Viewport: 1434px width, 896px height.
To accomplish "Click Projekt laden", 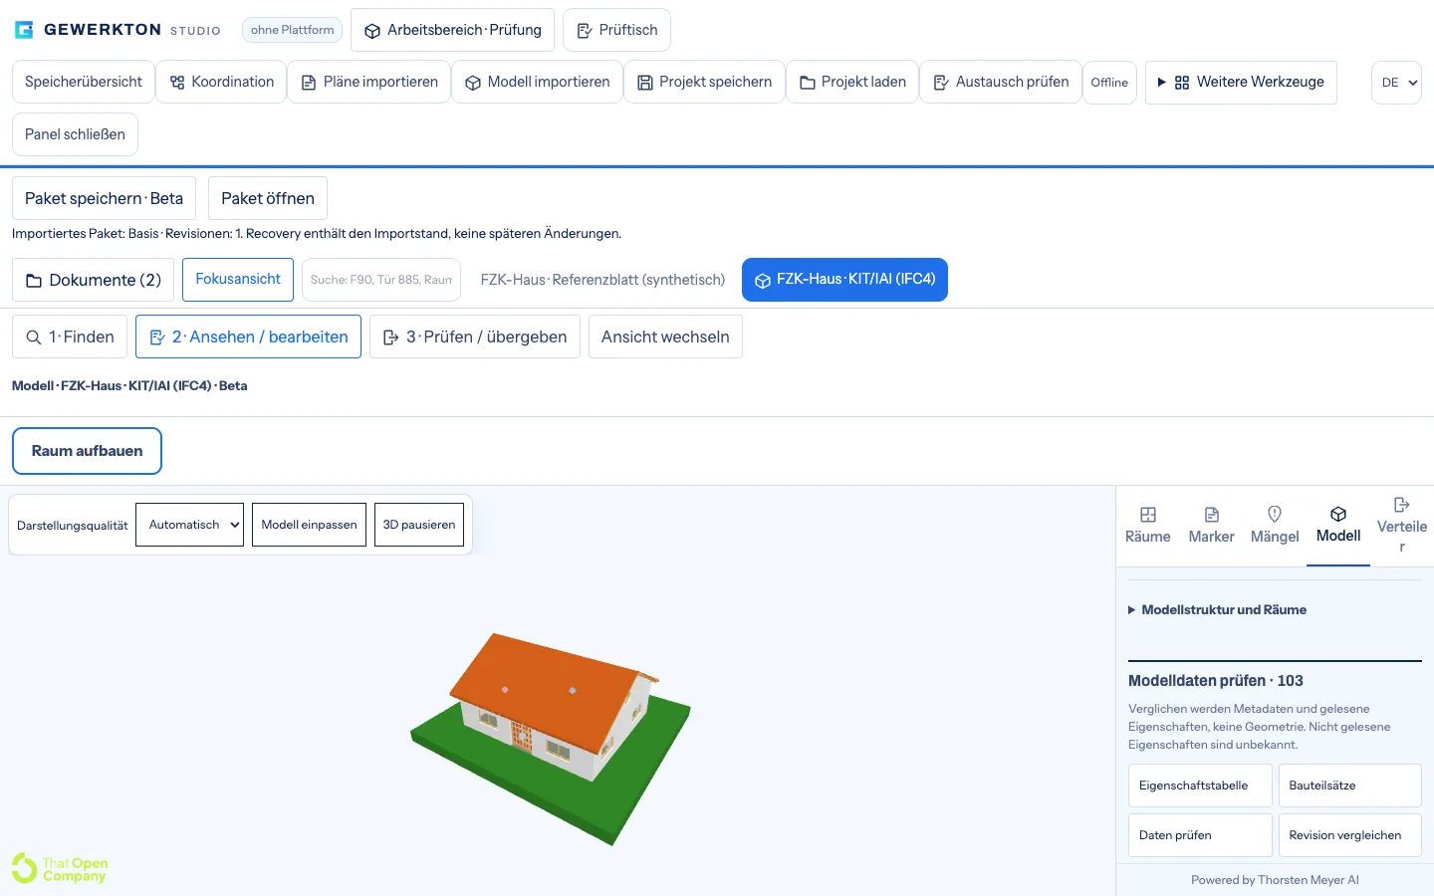I will coord(852,82).
